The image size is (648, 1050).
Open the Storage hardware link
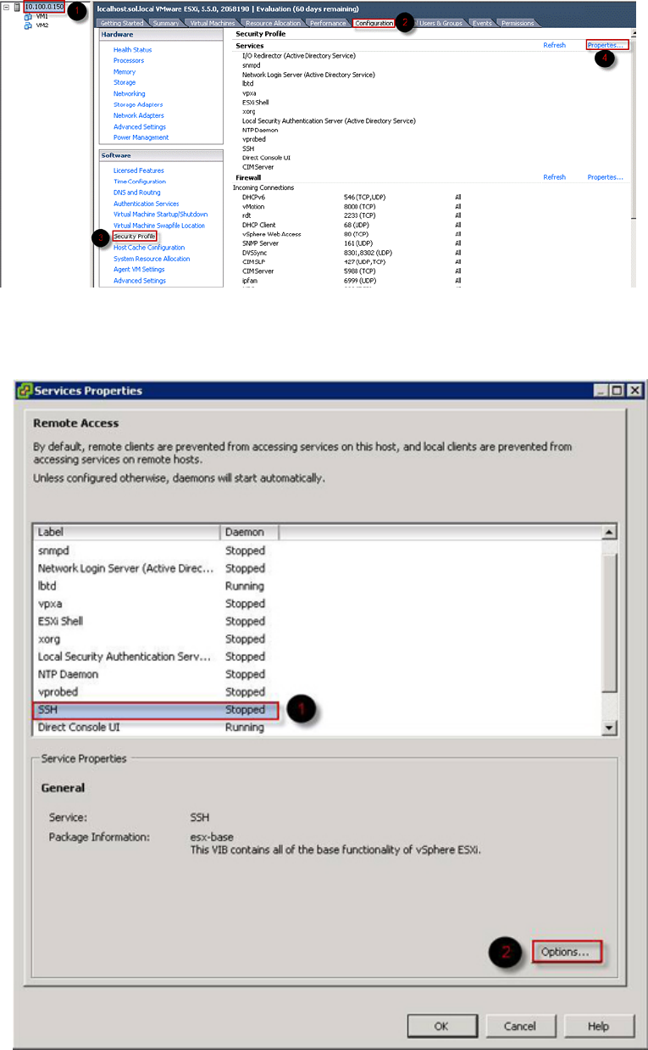click(125, 83)
